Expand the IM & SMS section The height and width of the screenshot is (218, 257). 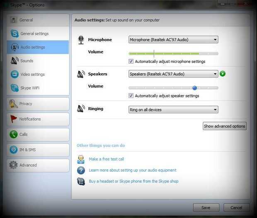pyautogui.click(x=38, y=150)
